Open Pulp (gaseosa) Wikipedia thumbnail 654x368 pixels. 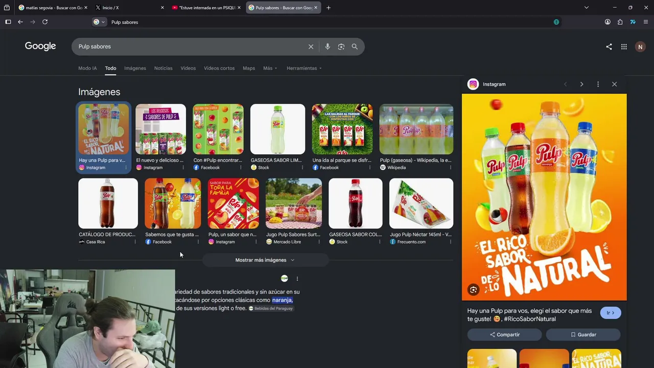pos(416,129)
